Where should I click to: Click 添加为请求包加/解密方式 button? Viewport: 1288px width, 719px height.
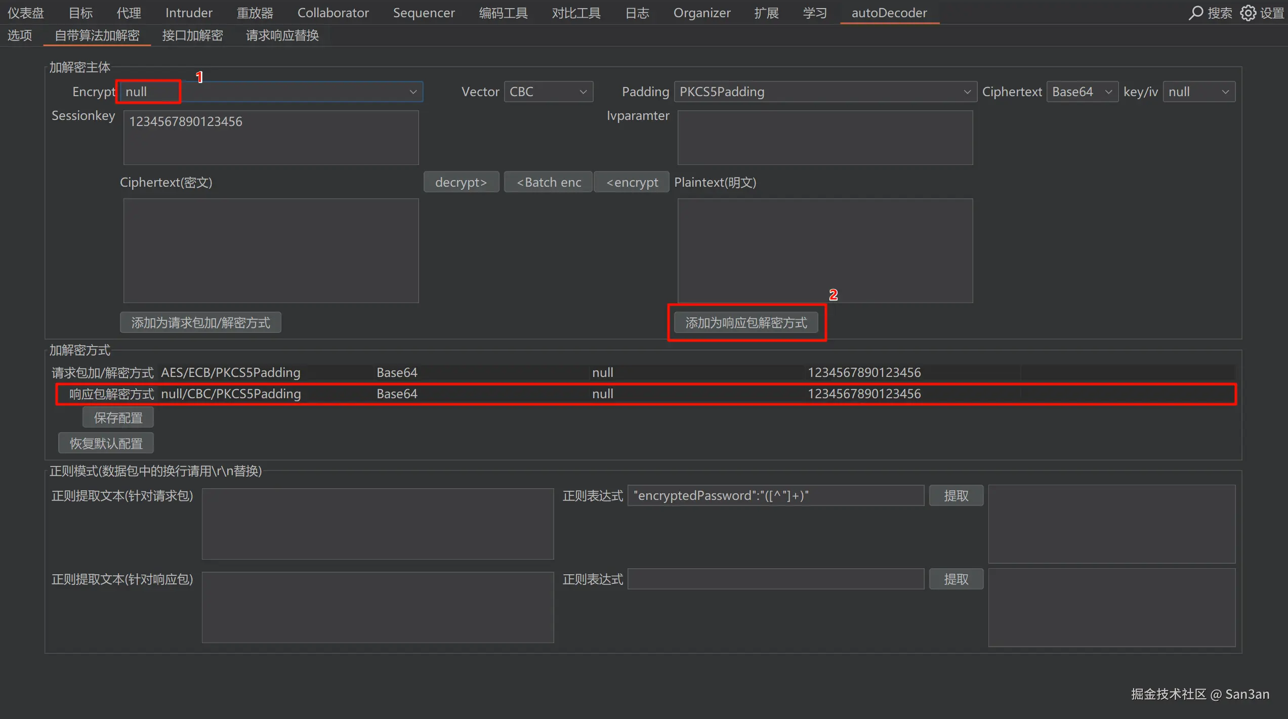(x=200, y=323)
